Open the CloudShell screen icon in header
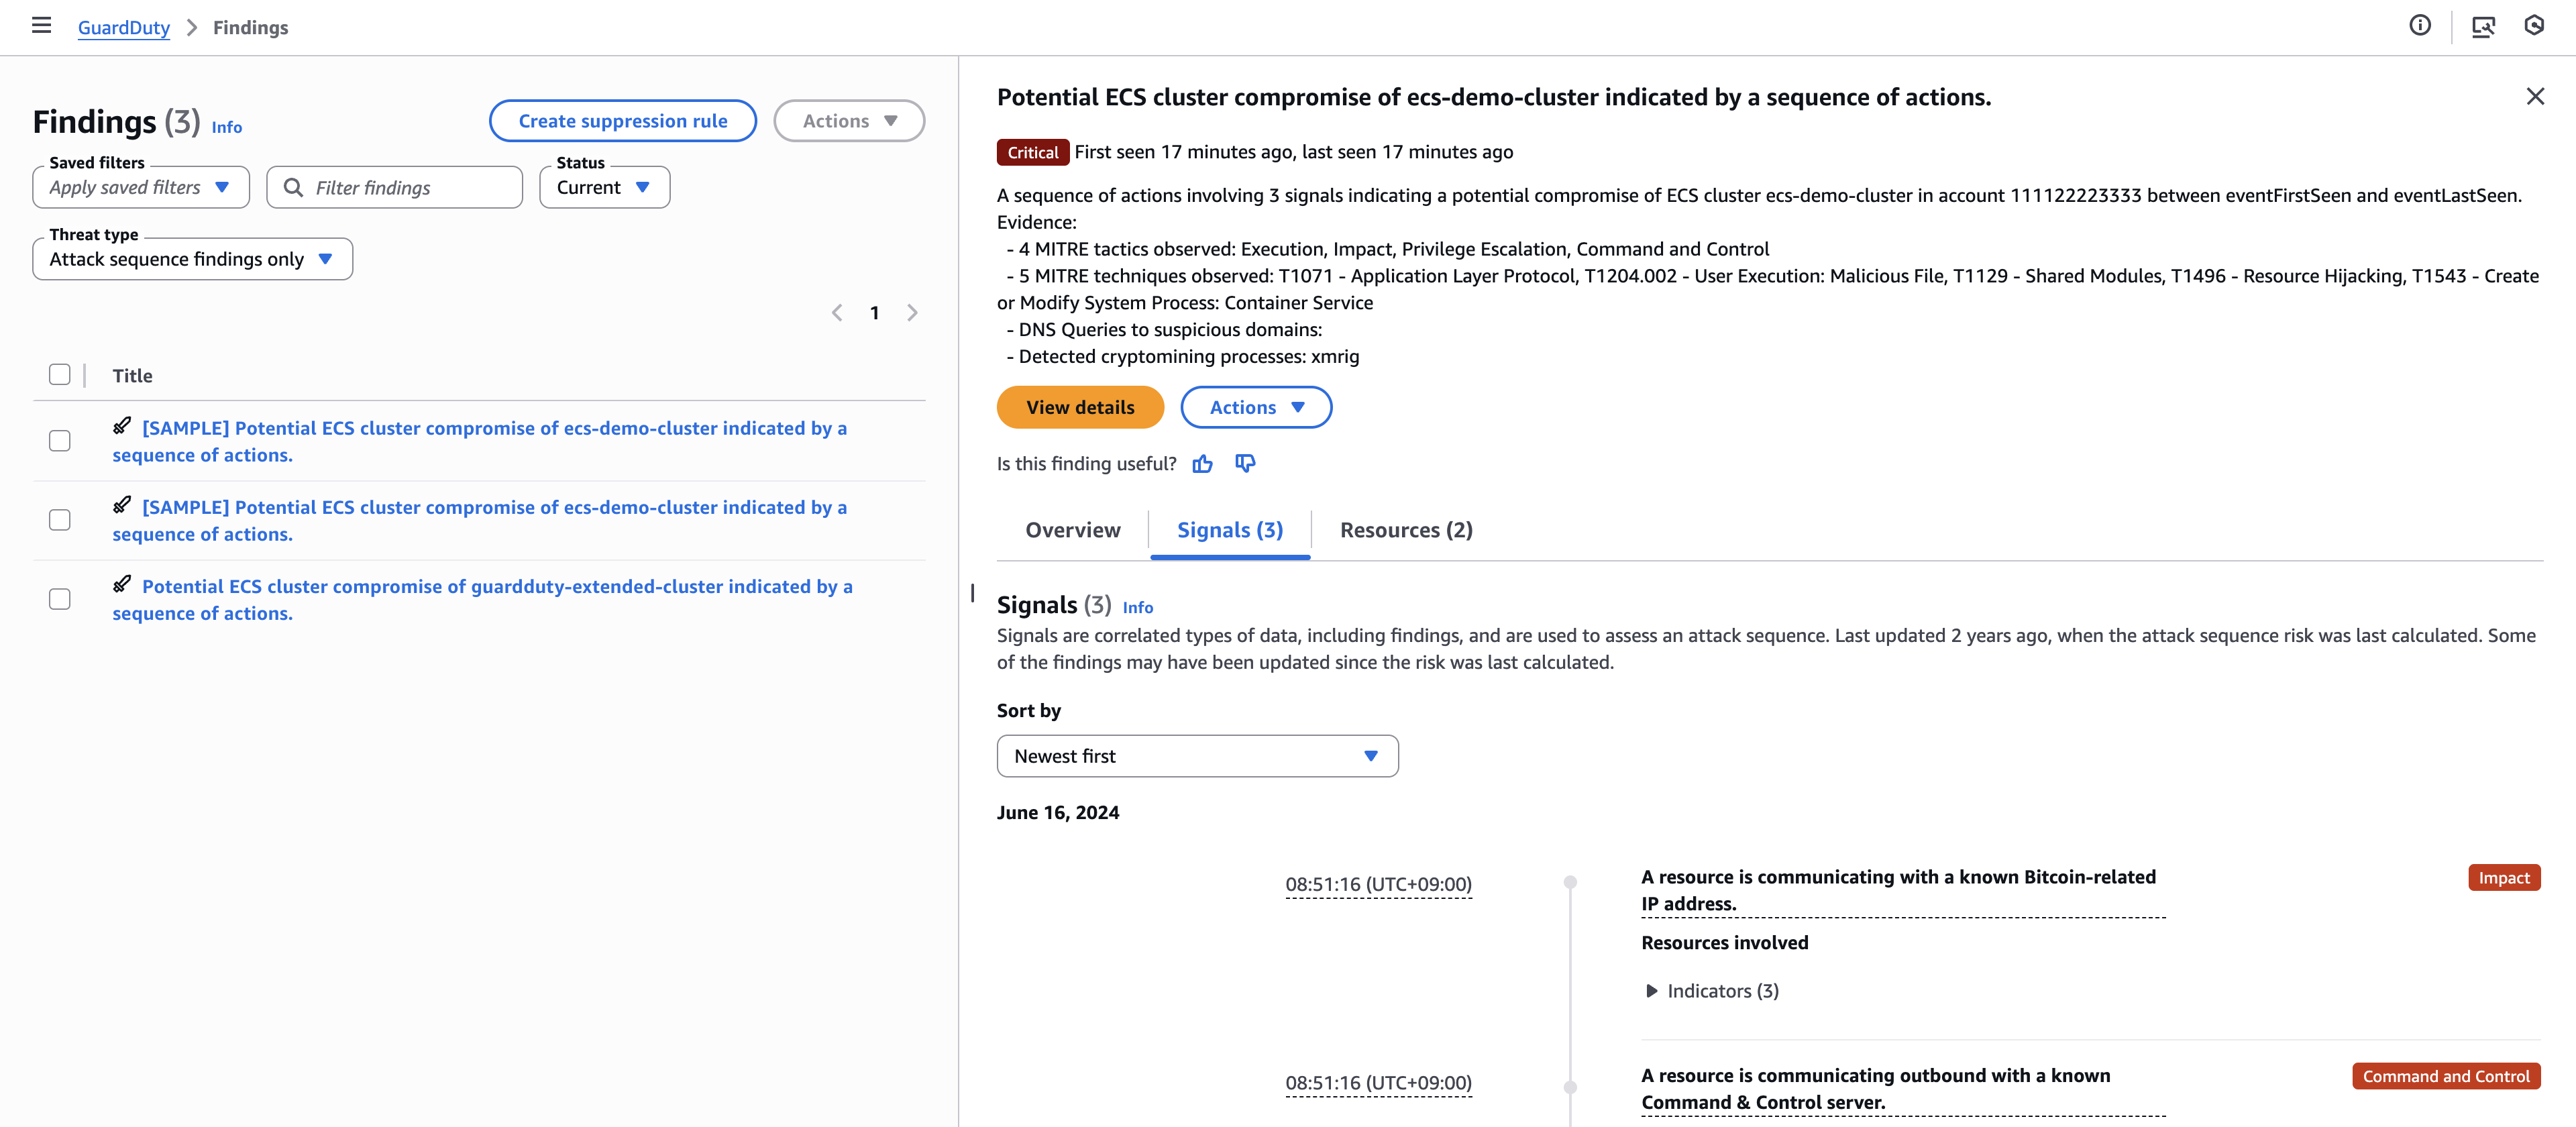The image size is (2576, 1127). point(2483,26)
